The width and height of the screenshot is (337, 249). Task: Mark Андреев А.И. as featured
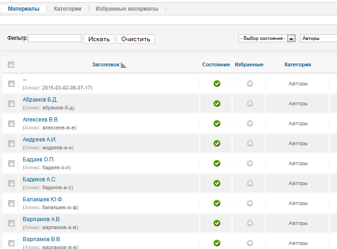click(250, 143)
